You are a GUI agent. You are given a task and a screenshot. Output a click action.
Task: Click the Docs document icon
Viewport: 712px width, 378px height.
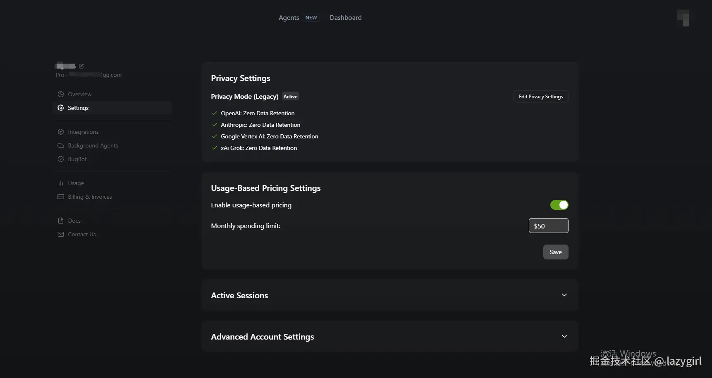61,221
